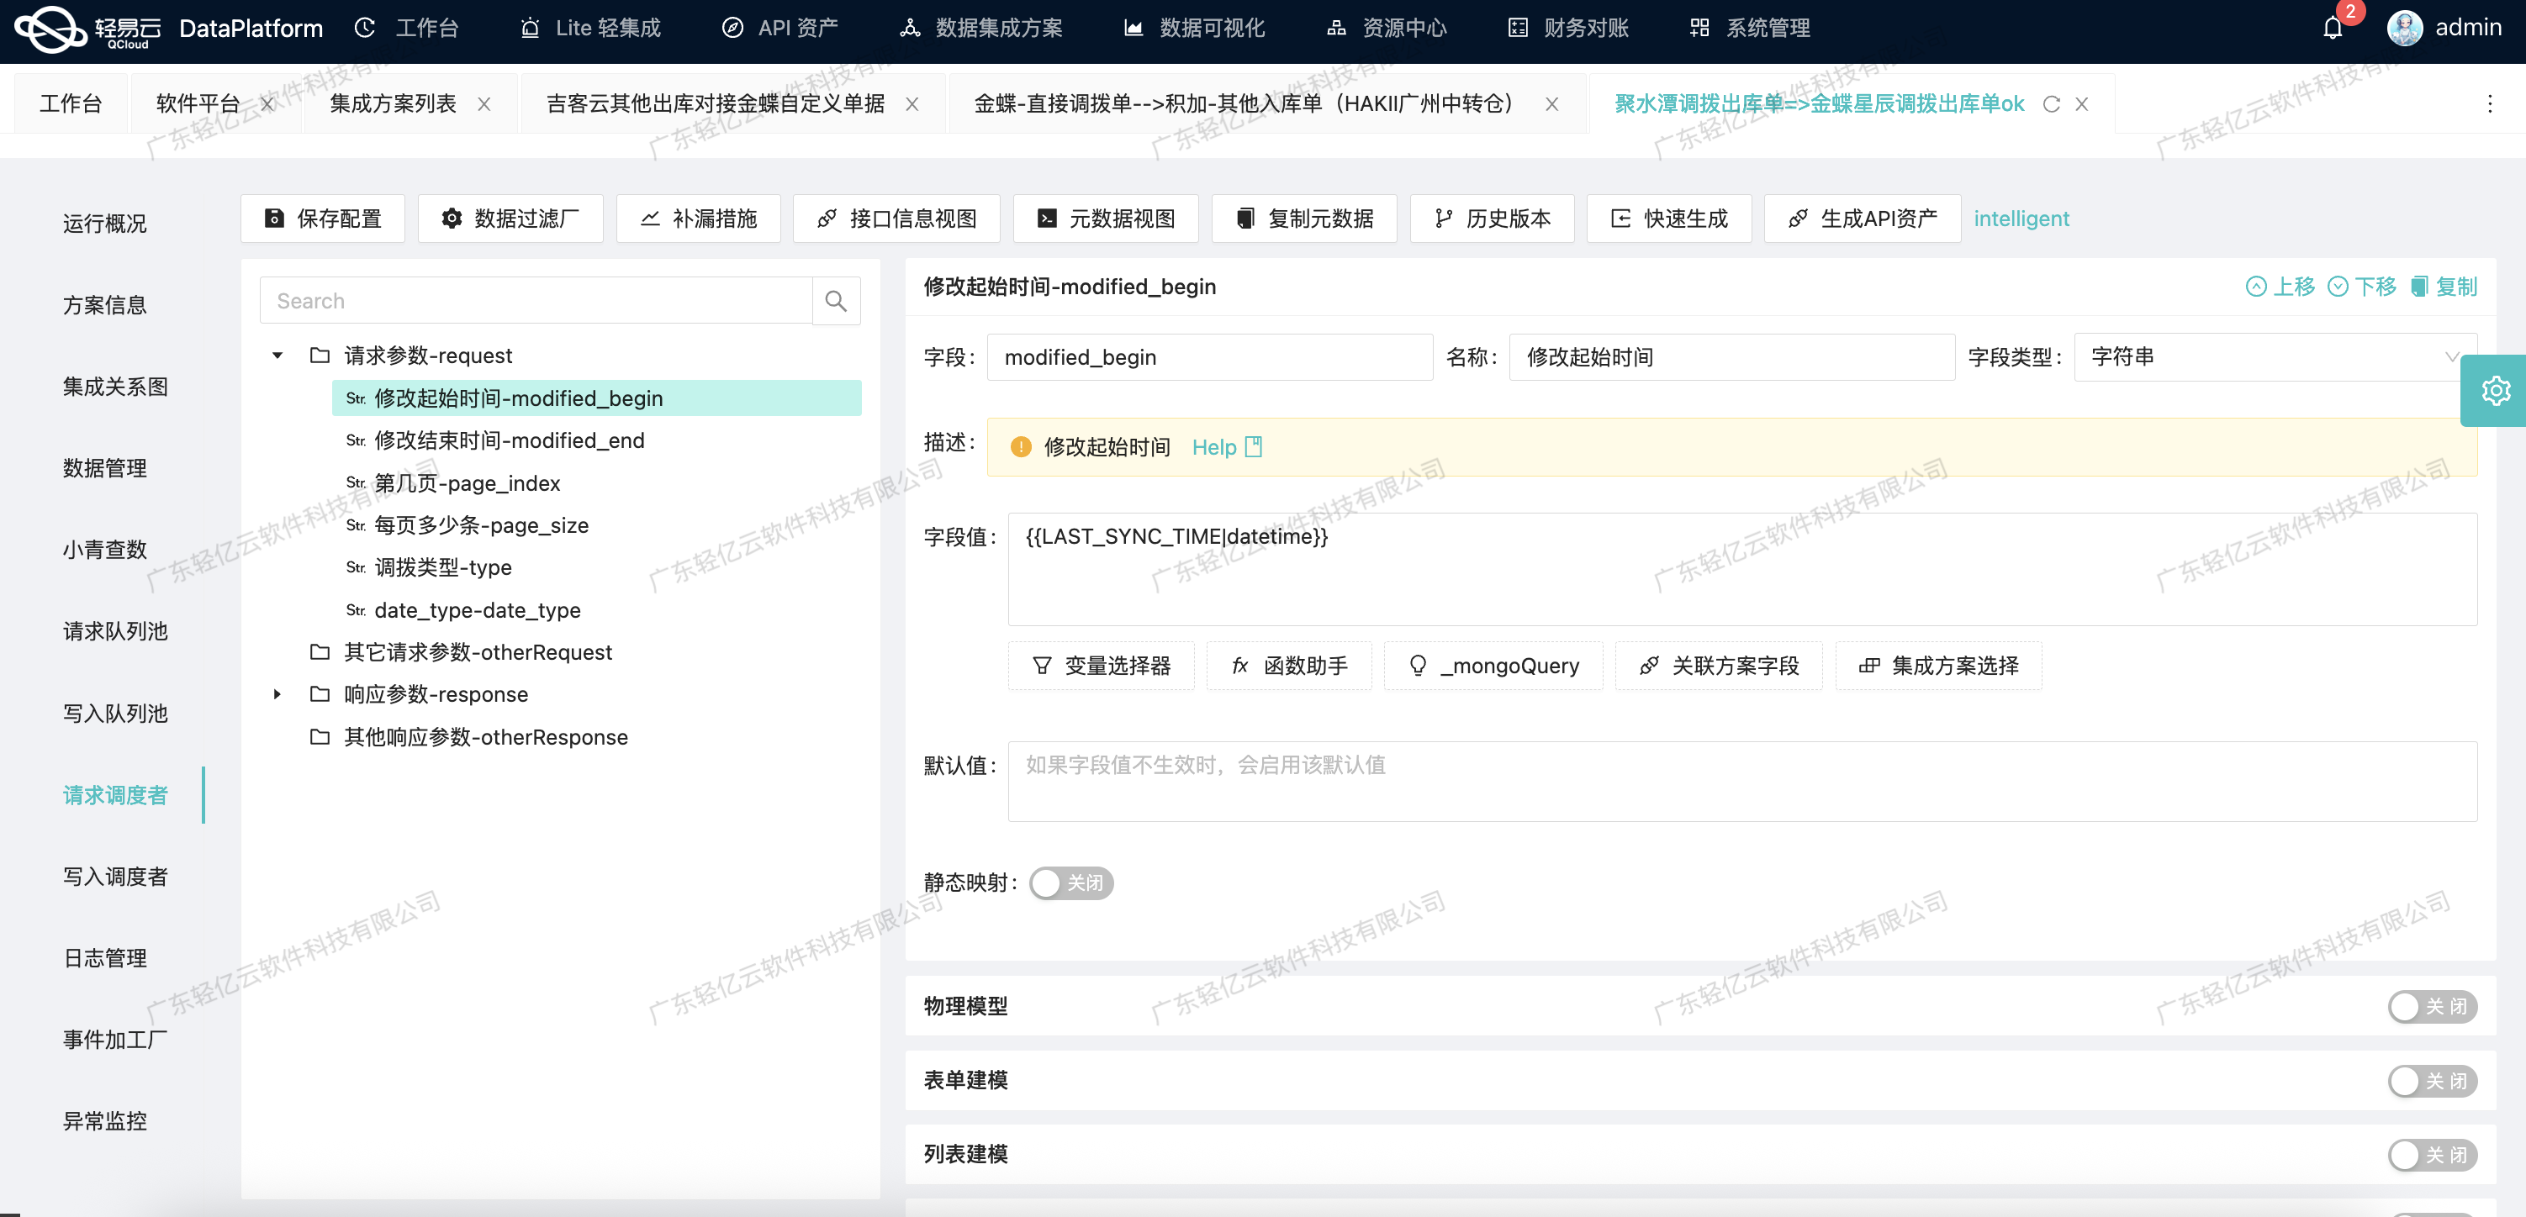Open the 数据可视化 menu

(x=1194, y=28)
